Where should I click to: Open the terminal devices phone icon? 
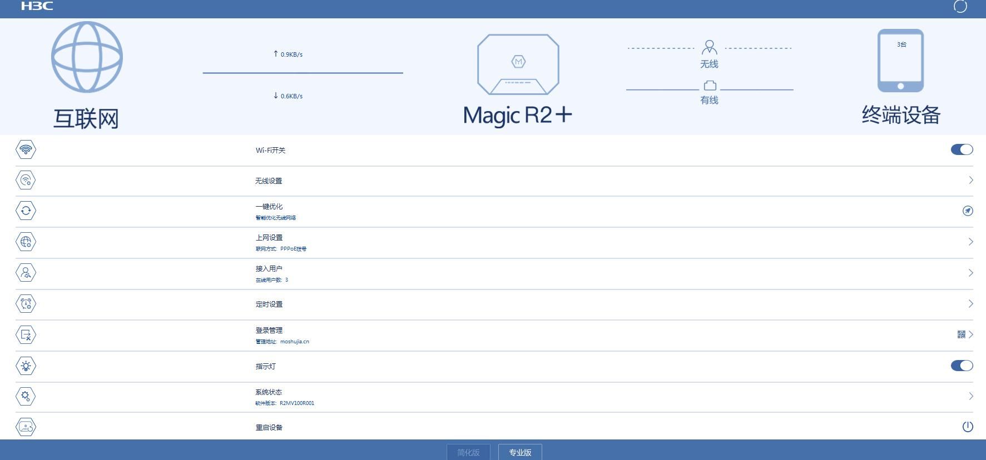900,61
